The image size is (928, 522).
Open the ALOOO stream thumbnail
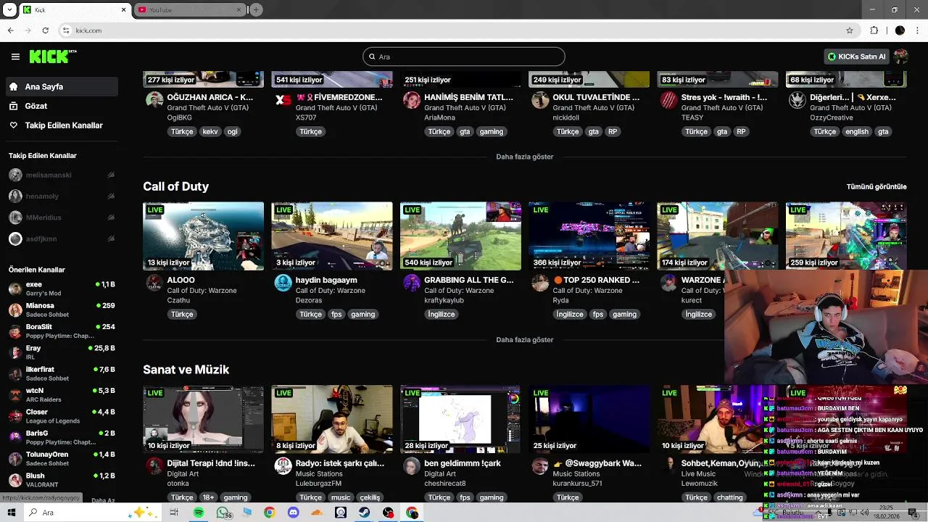coord(203,236)
